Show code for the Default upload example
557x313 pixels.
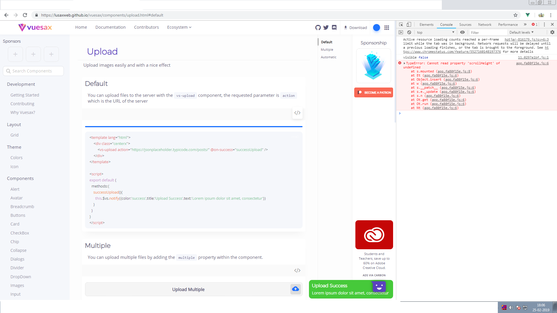(297, 113)
